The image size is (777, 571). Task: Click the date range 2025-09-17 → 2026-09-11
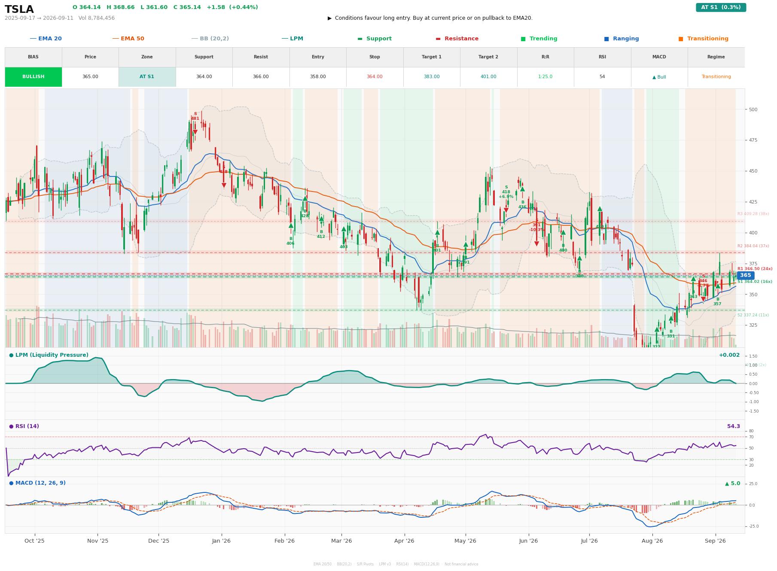pyautogui.click(x=39, y=18)
